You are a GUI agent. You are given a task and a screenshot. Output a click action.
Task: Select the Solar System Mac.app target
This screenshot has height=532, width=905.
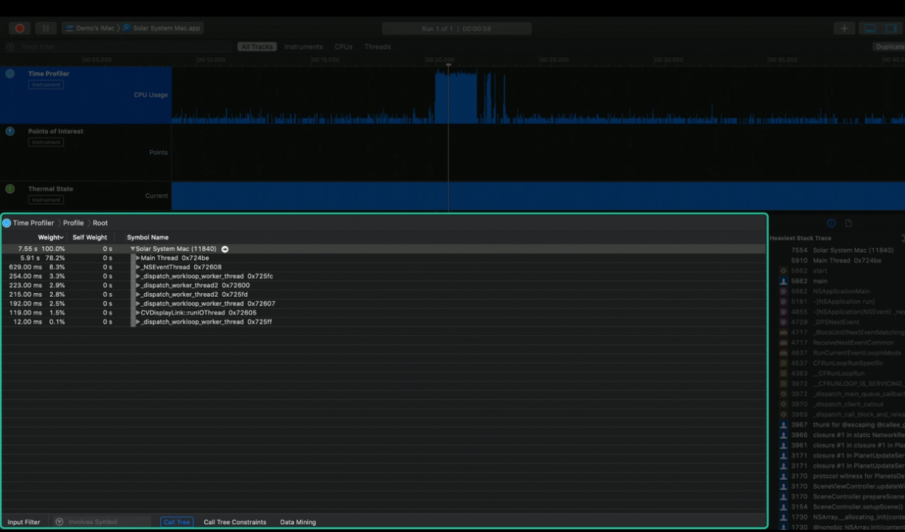[x=162, y=28]
